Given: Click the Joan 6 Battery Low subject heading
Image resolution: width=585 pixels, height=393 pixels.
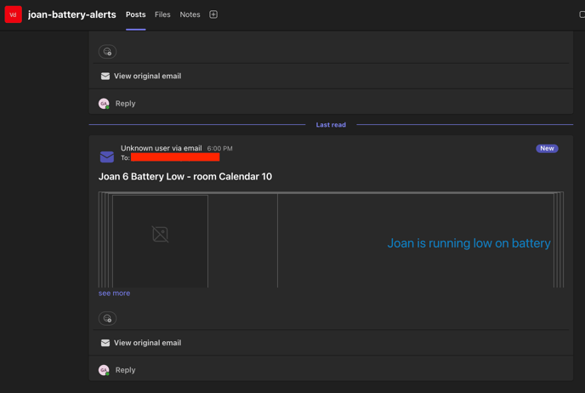Looking at the screenshot, I should [x=185, y=177].
